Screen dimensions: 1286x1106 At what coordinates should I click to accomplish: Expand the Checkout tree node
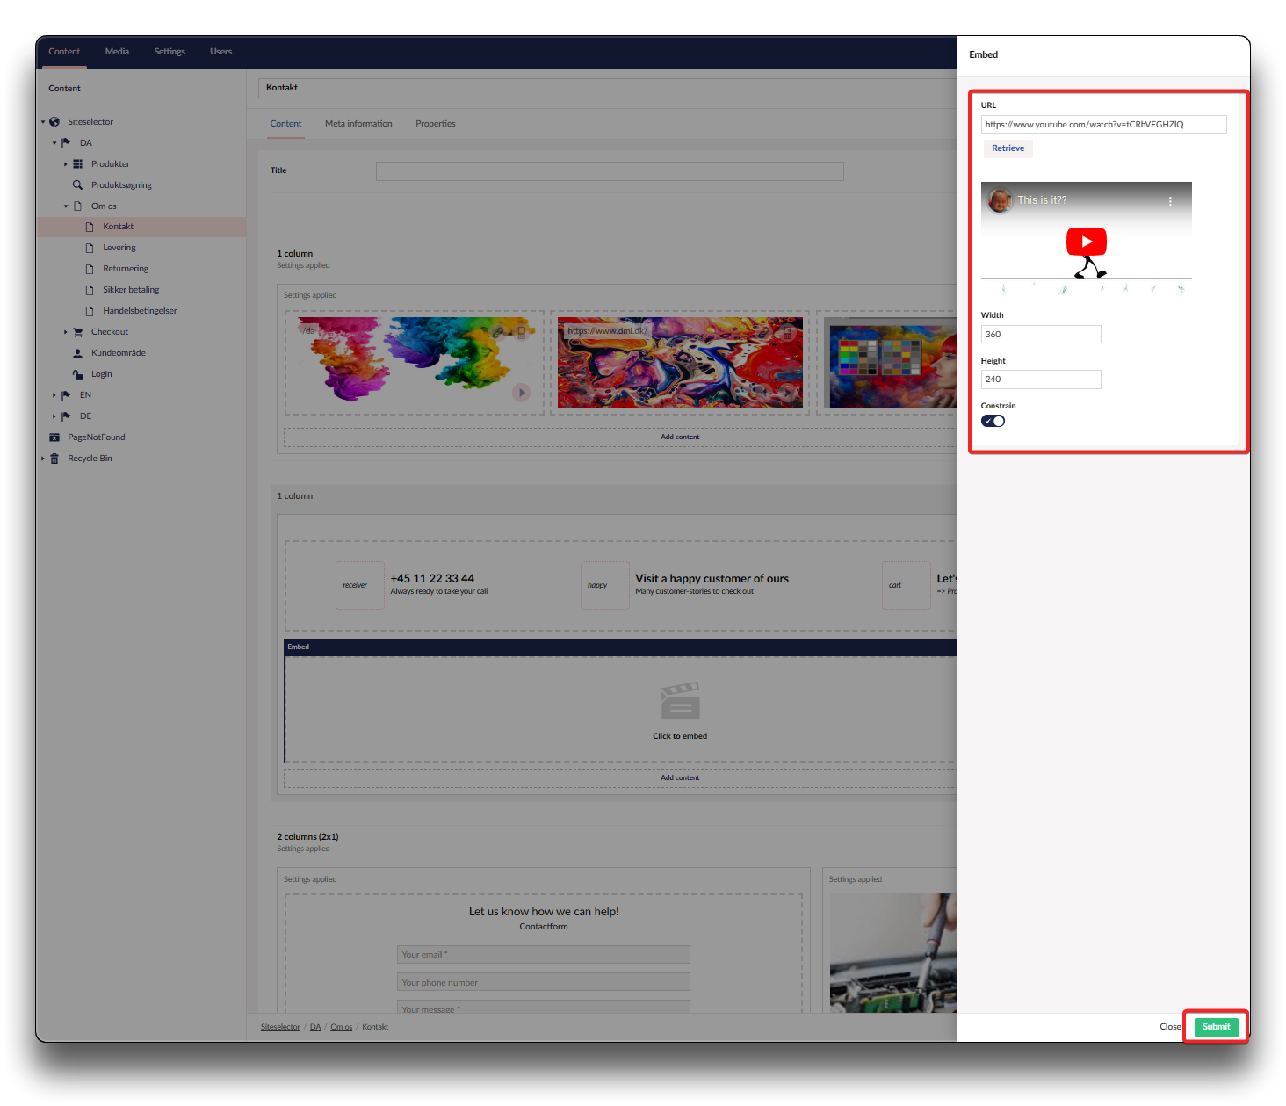(66, 332)
